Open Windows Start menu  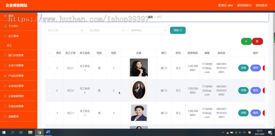point(4,132)
